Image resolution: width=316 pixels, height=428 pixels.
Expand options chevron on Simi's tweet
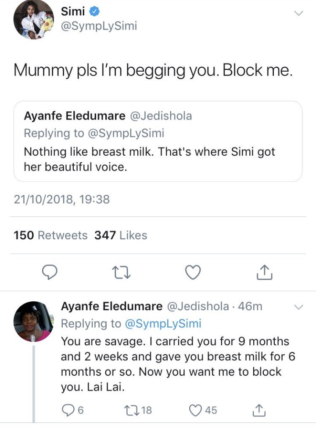pyautogui.click(x=298, y=14)
